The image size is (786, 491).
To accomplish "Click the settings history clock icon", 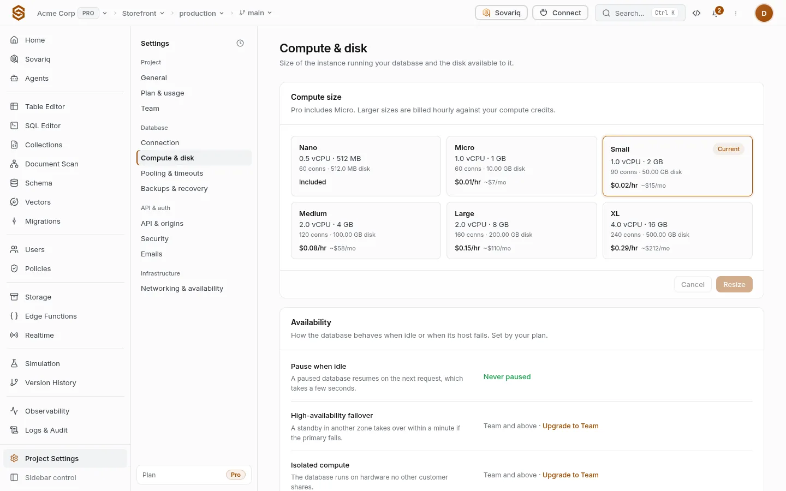I will [240, 43].
